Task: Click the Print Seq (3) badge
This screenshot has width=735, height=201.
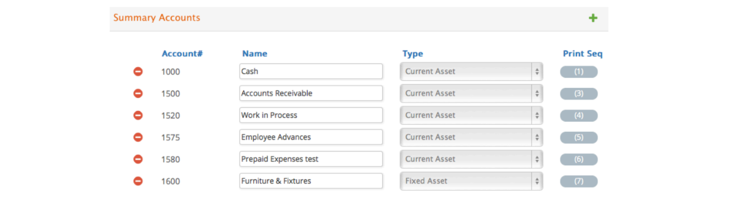Action: [x=579, y=94]
